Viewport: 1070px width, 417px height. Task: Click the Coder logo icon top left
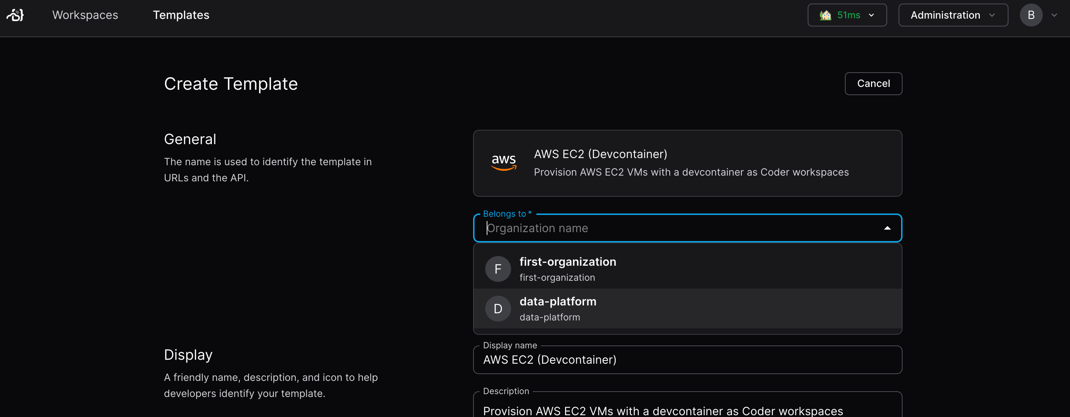(15, 15)
